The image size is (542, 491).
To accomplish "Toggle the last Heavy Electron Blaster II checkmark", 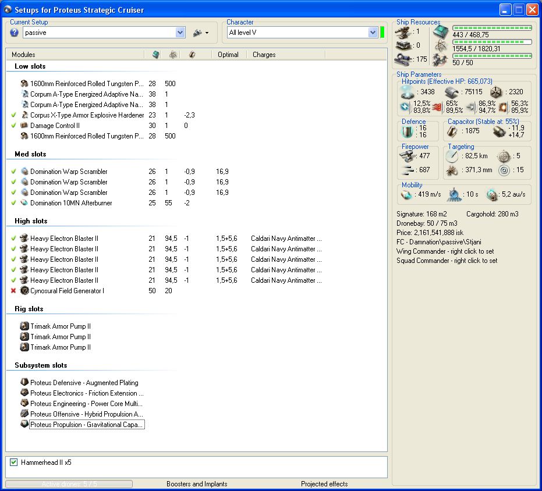I will point(13,280).
